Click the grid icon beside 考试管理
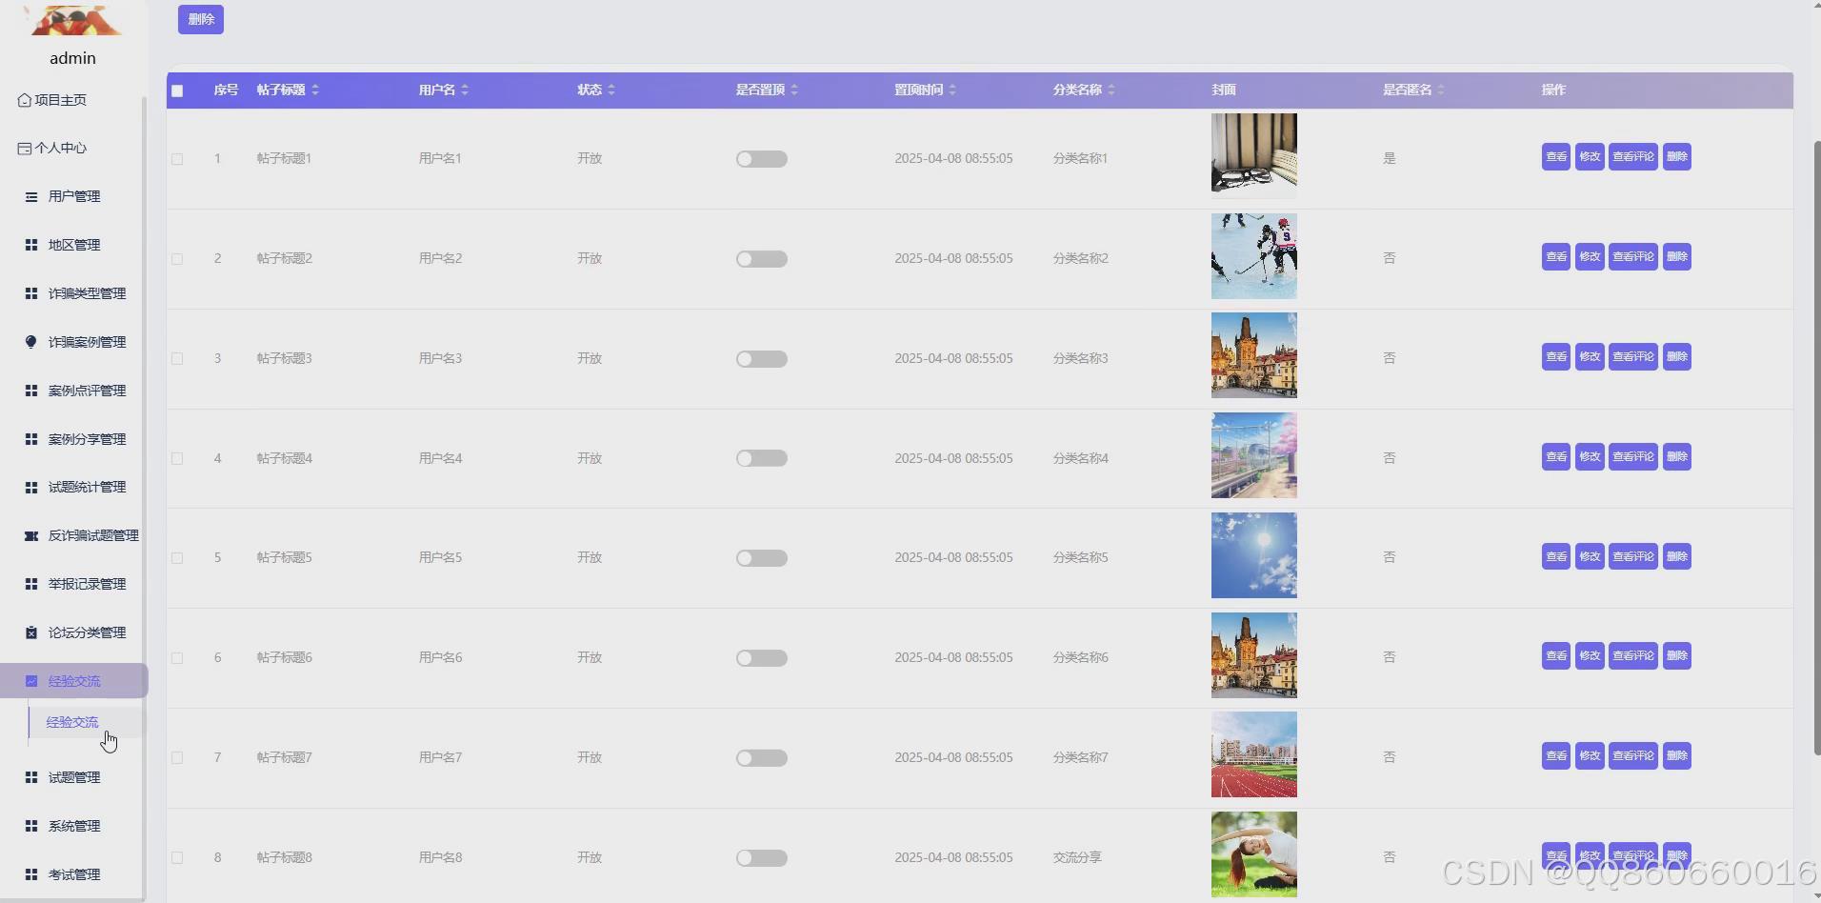The height and width of the screenshot is (903, 1821). tap(31, 874)
